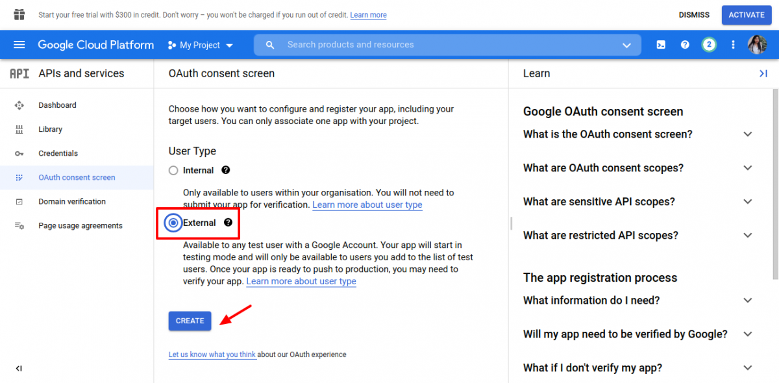Select the External user type radio button

(173, 223)
